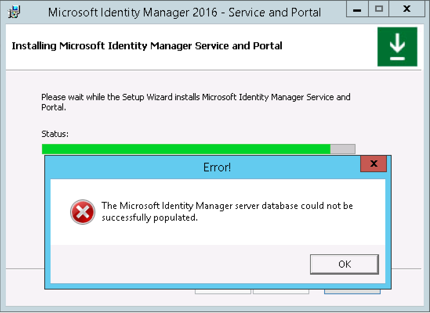The height and width of the screenshot is (313, 430).
Task: Click the 'could not be successfully populated' message
Action: click(227, 211)
